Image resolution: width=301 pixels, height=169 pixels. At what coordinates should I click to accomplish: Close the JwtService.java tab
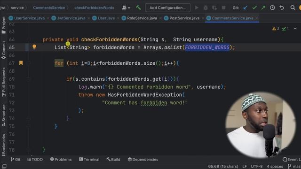pos(88,18)
